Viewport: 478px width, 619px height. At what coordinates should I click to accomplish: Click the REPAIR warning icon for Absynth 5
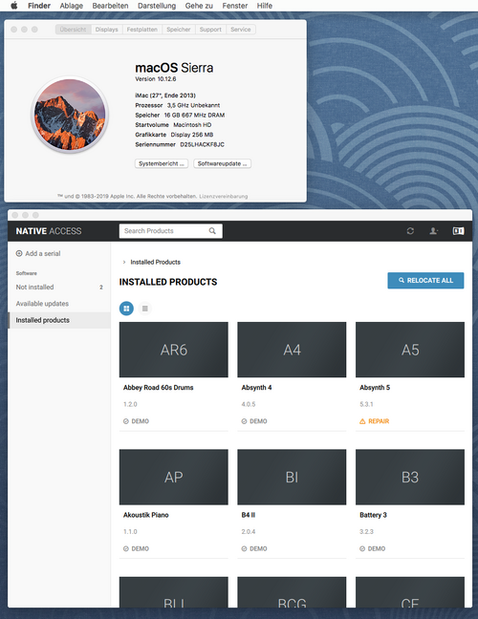(362, 421)
